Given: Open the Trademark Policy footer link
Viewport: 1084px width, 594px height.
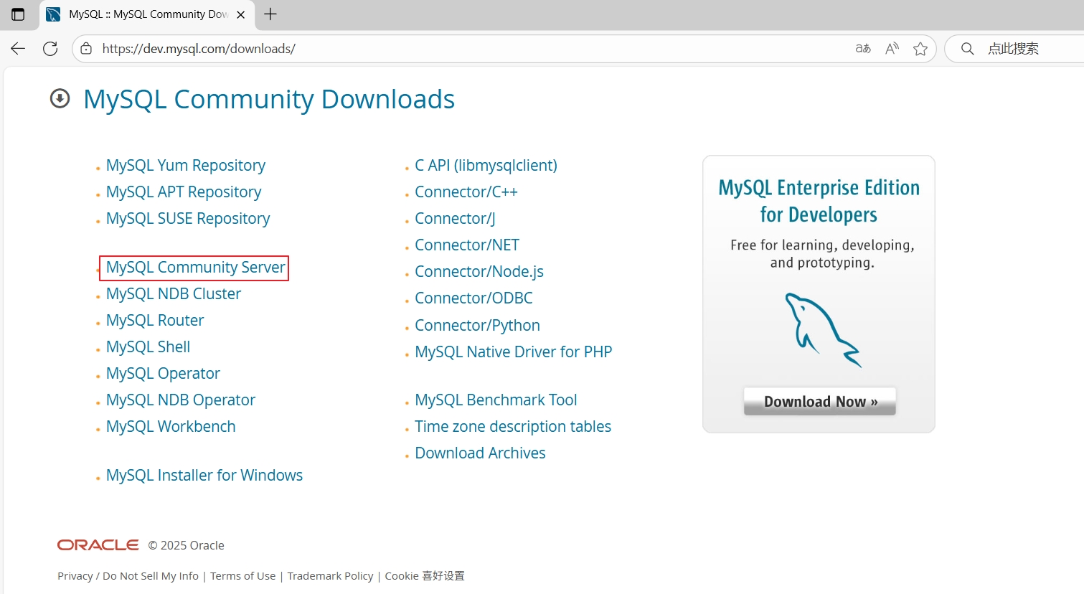Looking at the screenshot, I should tap(330, 576).
